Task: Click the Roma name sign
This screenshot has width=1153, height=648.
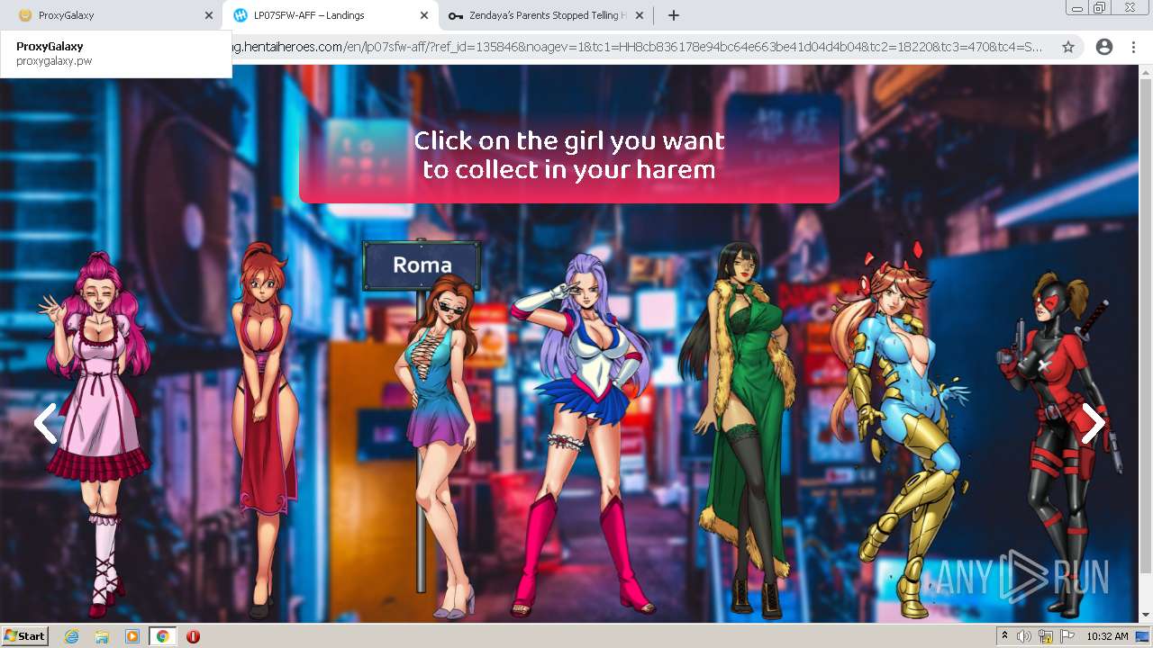Action: tap(422, 265)
